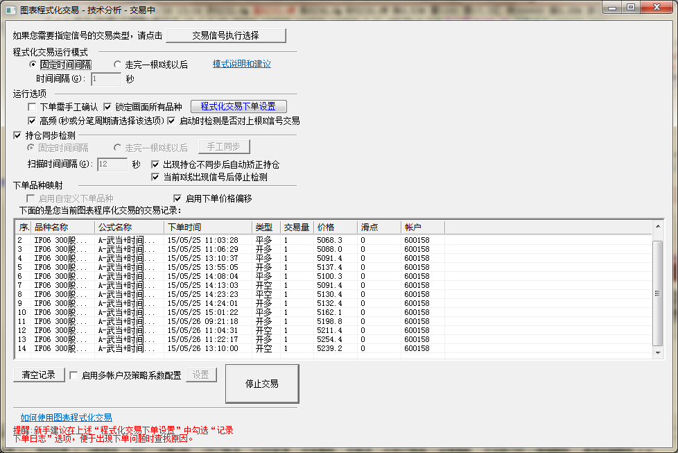This screenshot has height=453, width=678.
Task: Sort records by 下单时间 column header
Action: pos(208,228)
